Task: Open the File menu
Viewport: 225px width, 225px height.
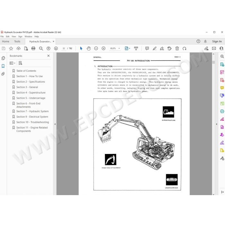Action: 2,36
